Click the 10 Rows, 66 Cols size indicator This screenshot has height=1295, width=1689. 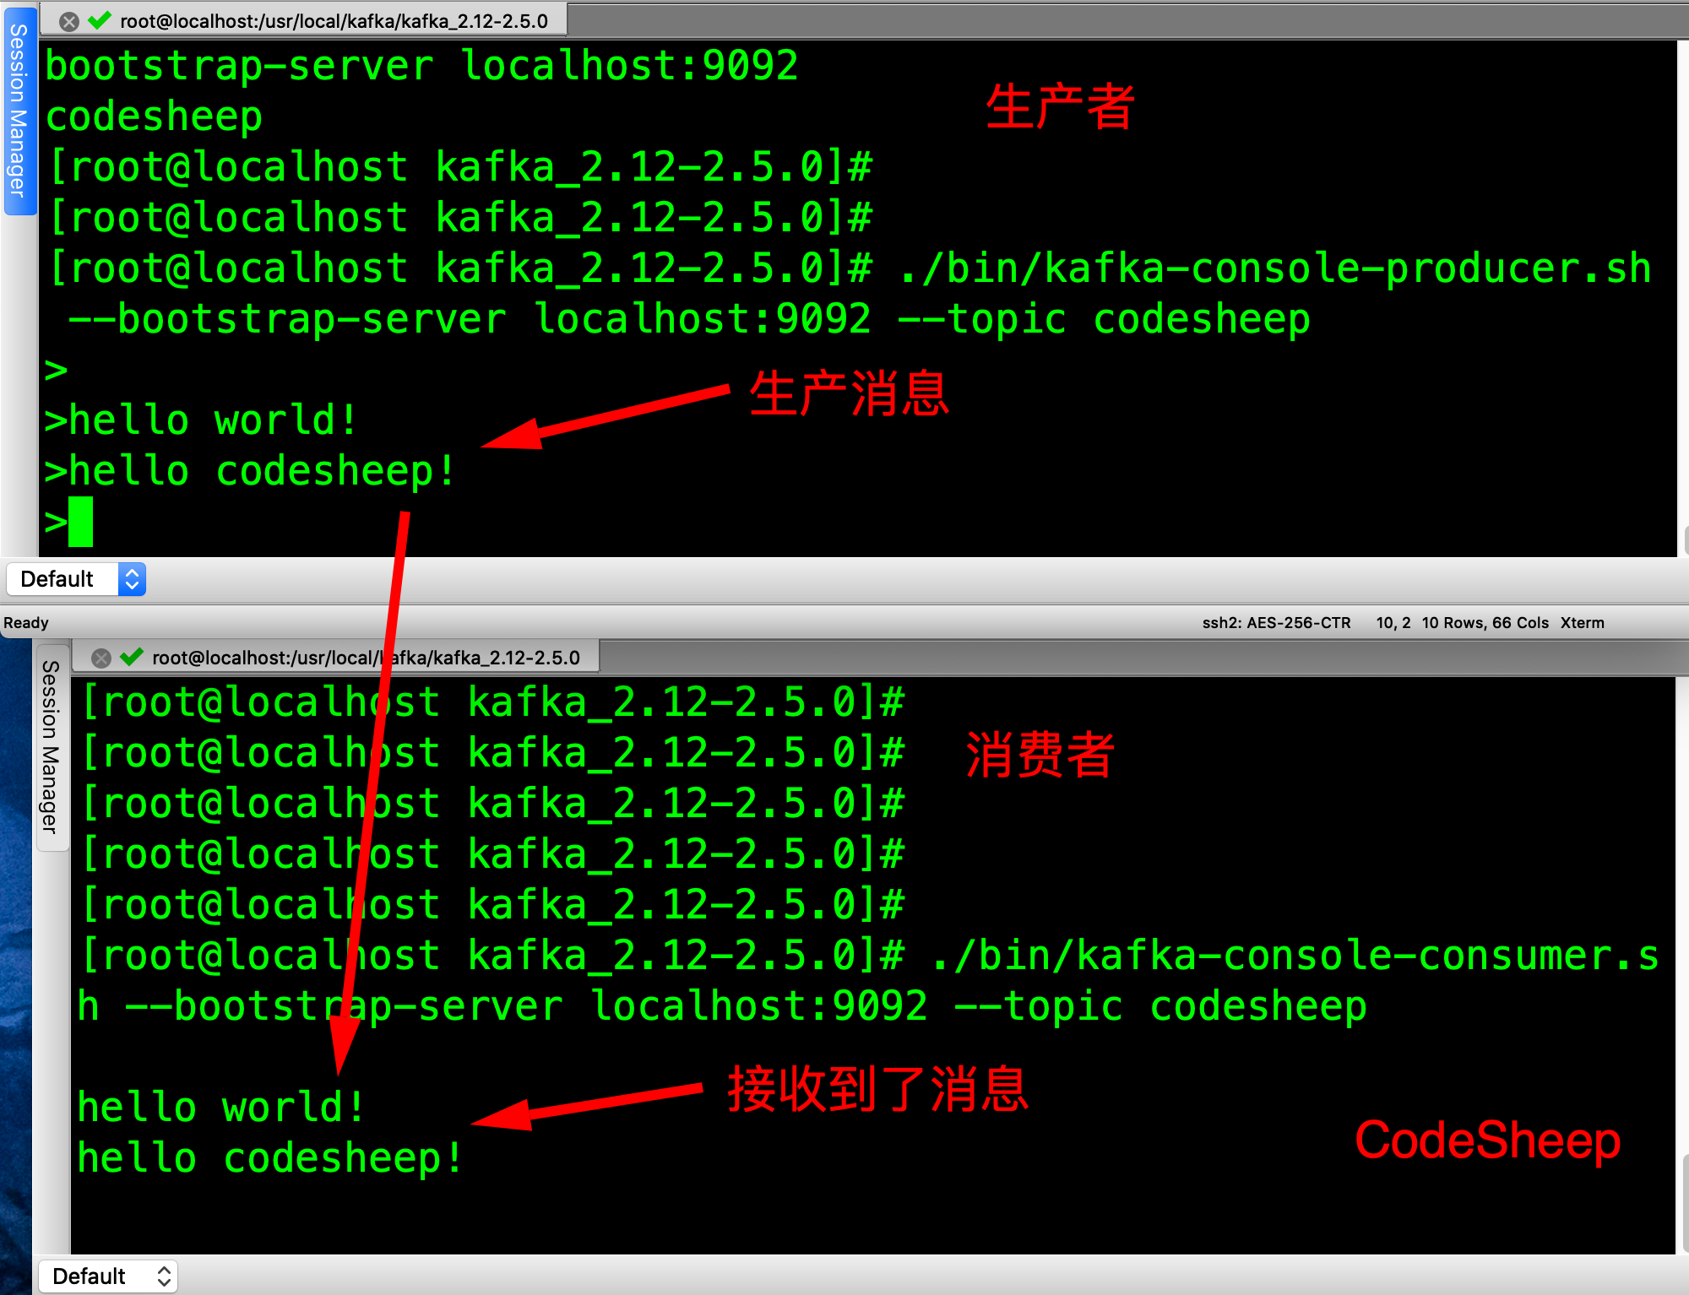point(1486,623)
